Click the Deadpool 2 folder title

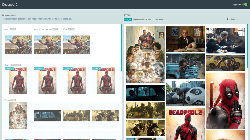pyautogui.click(x=10, y=5)
